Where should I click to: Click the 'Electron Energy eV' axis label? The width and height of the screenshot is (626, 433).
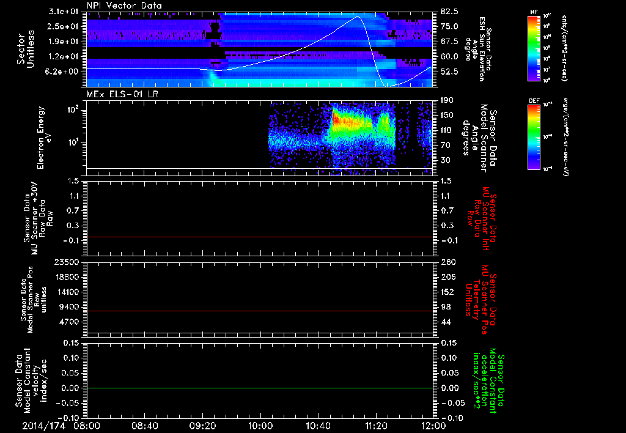click(x=43, y=138)
